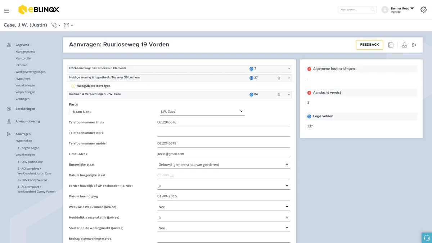Delete the Inkomen & Verplichtingen section
Screen dimensions: 432x243
(279, 95)
